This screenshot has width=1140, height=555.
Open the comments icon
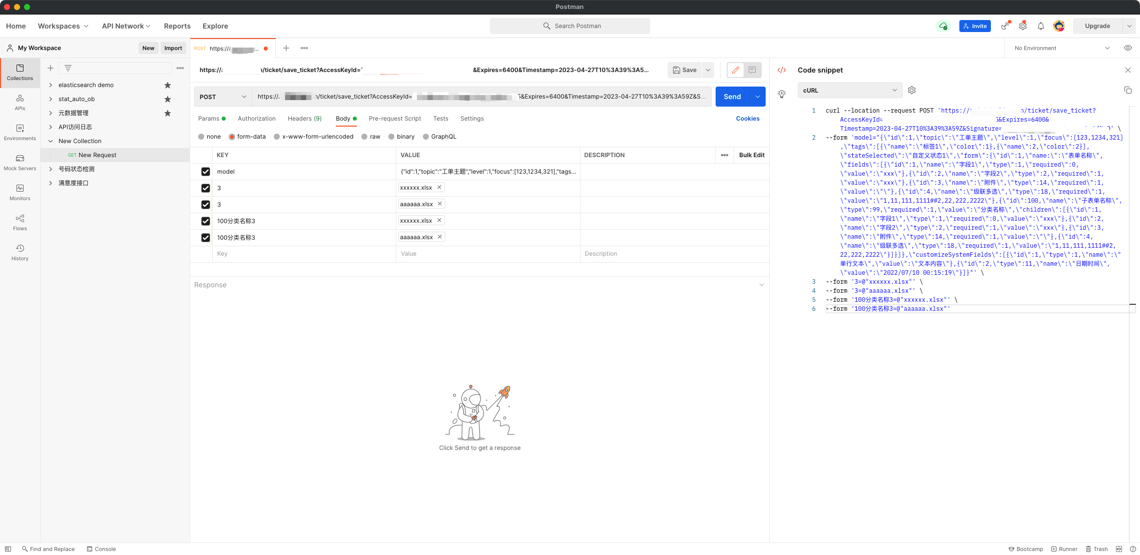(752, 70)
